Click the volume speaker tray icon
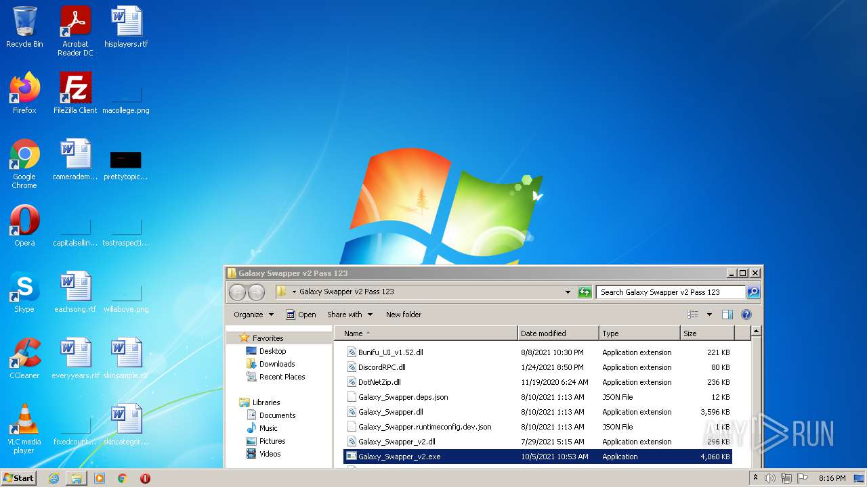This screenshot has width=867, height=487. (770, 478)
